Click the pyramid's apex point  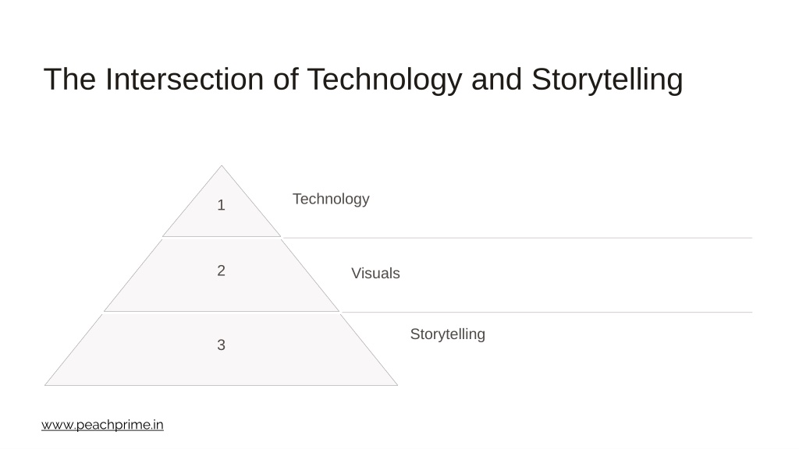(x=221, y=166)
